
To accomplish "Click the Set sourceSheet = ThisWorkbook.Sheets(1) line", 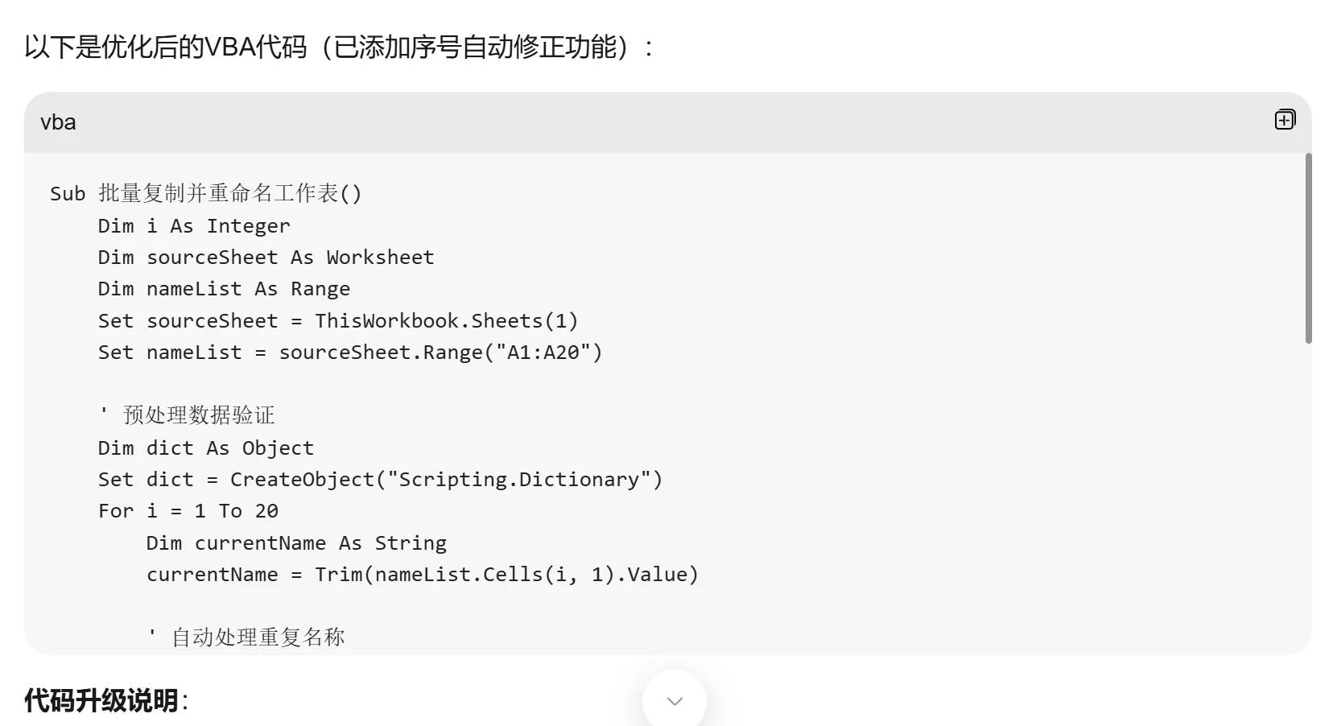I will point(337,320).
